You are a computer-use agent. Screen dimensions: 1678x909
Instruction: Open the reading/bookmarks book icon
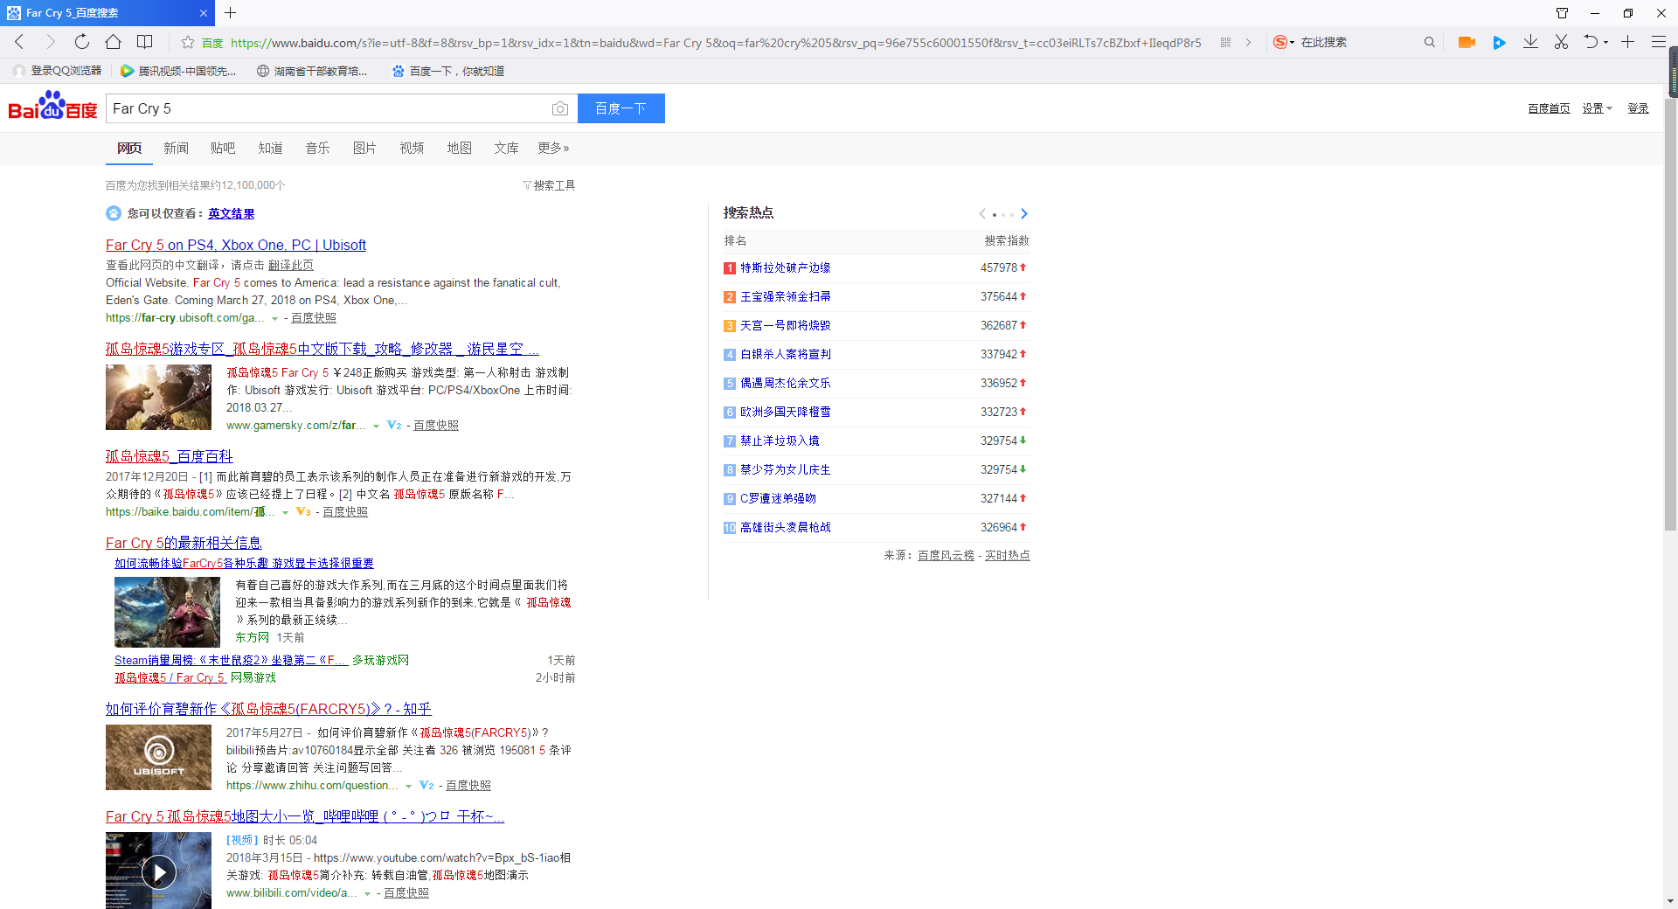(x=145, y=42)
